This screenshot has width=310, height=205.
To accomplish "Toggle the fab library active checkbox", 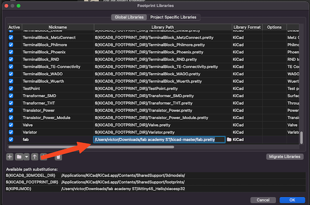I will coord(11,139).
